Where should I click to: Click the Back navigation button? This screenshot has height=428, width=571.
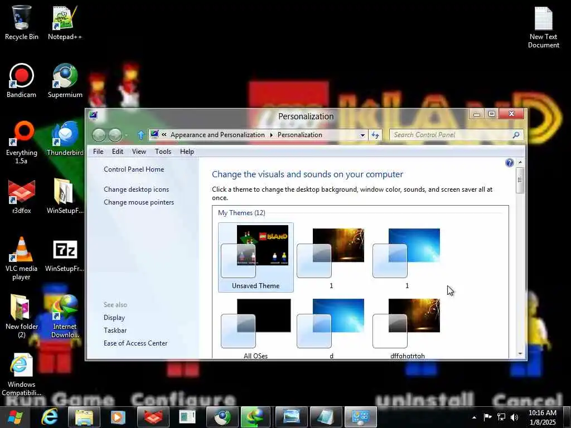click(x=99, y=135)
